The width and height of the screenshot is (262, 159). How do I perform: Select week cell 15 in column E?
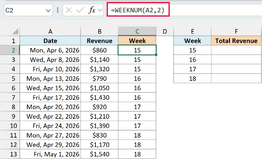(192, 50)
